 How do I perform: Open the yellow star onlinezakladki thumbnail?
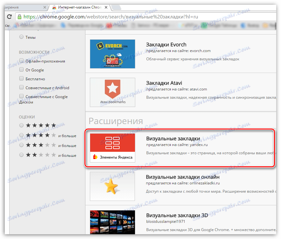[112, 186]
